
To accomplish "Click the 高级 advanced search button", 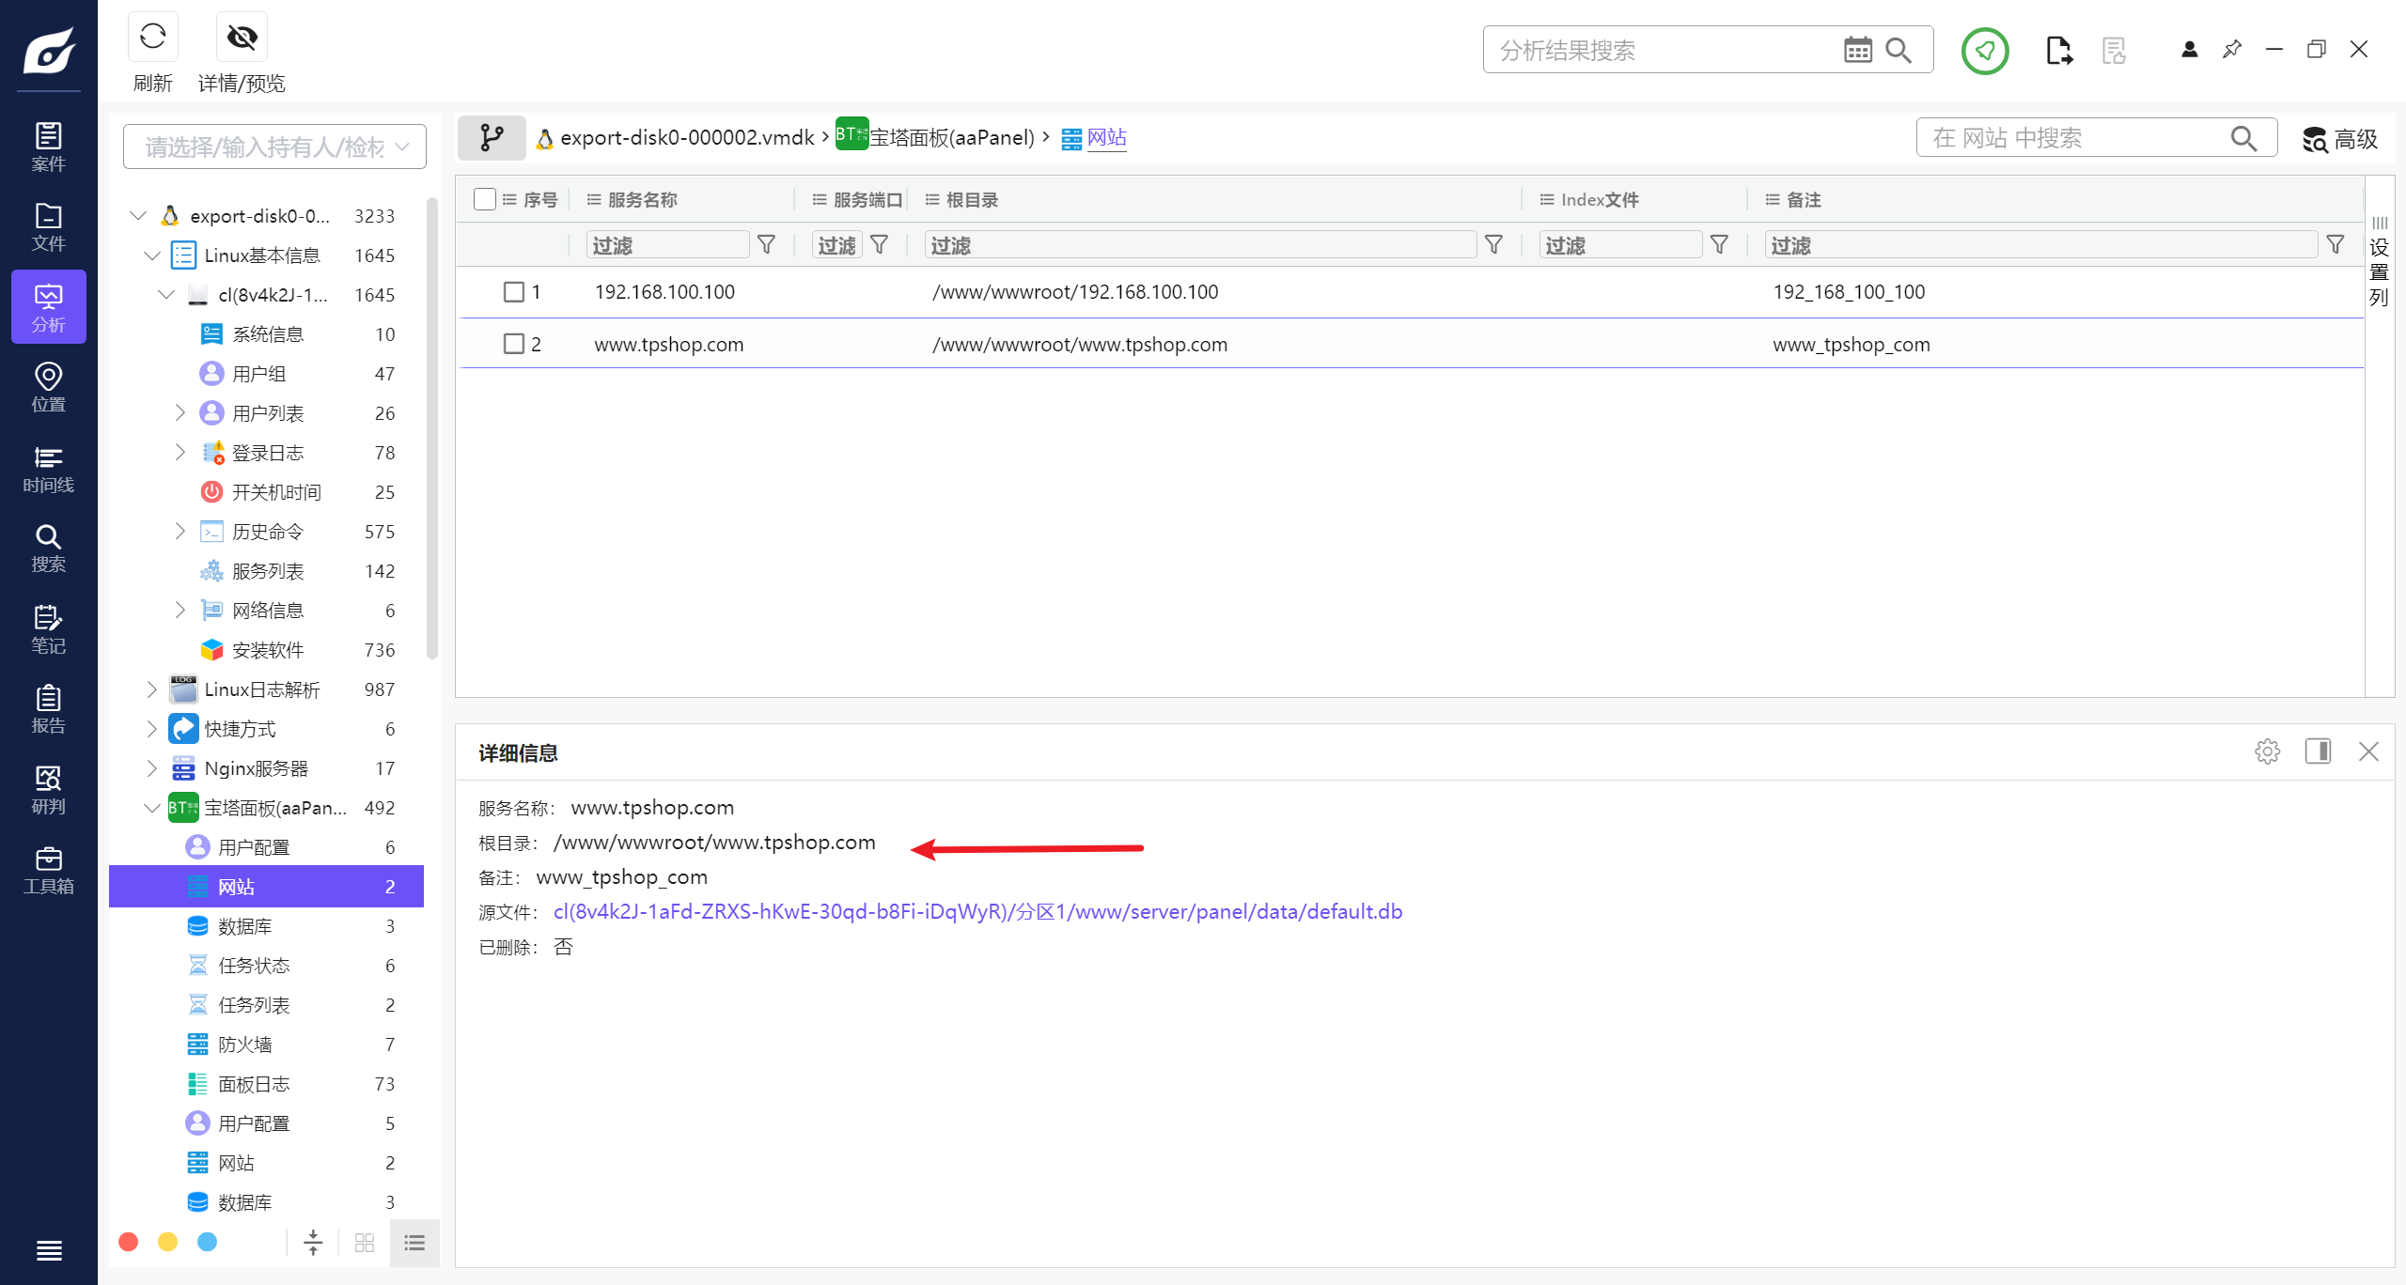I will click(x=2340, y=139).
